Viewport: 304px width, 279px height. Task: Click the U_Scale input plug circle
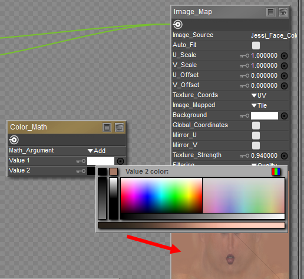(x=284, y=56)
